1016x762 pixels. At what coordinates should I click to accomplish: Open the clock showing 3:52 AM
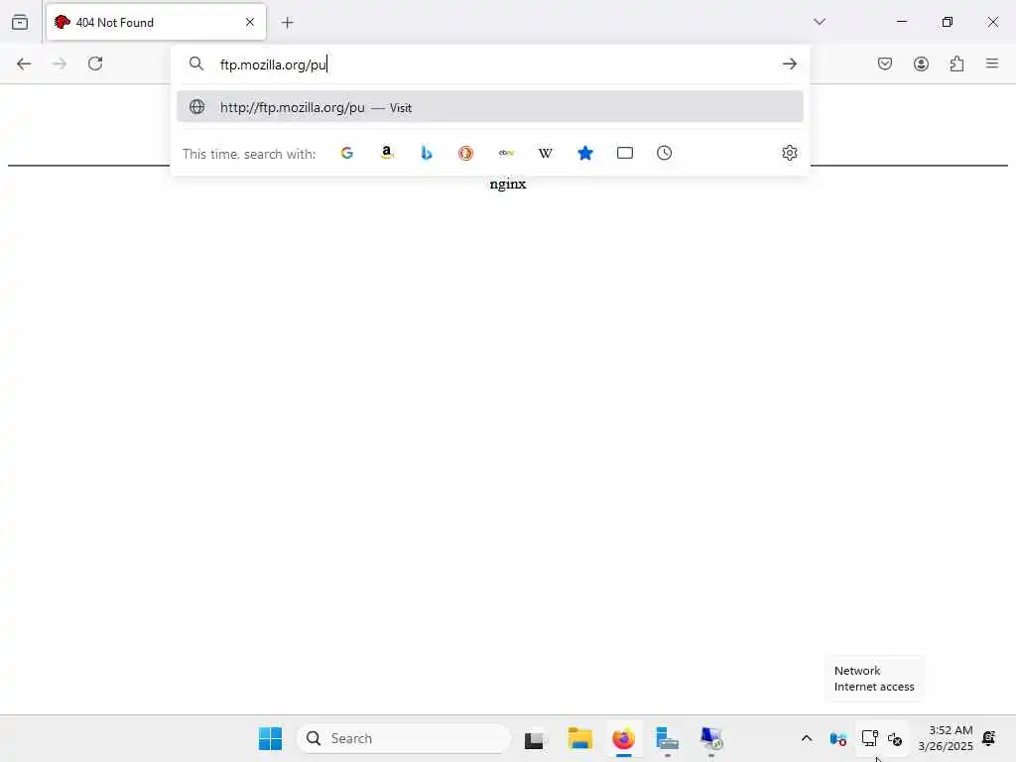(x=946, y=738)
